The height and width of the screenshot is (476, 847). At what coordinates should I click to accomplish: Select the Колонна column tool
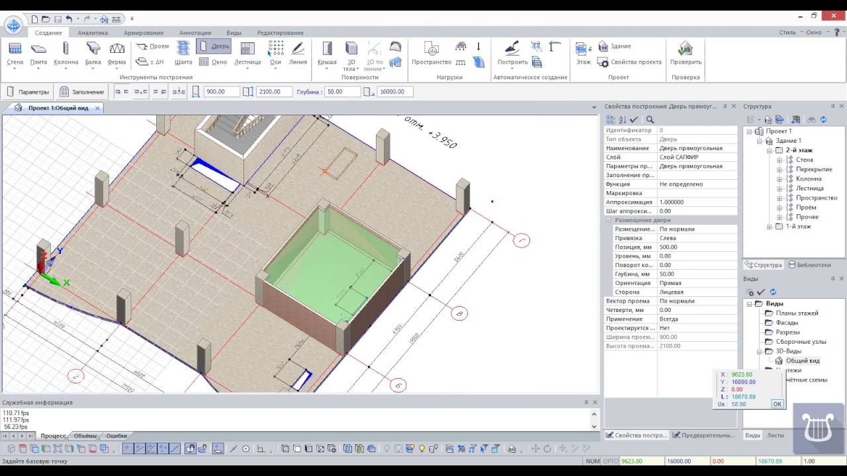click(66, 54)
